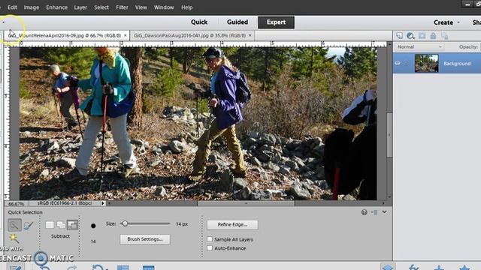The width and height of the screenshot is (481, 270).
Task: Open the Enhance menu
Action: 57,7
